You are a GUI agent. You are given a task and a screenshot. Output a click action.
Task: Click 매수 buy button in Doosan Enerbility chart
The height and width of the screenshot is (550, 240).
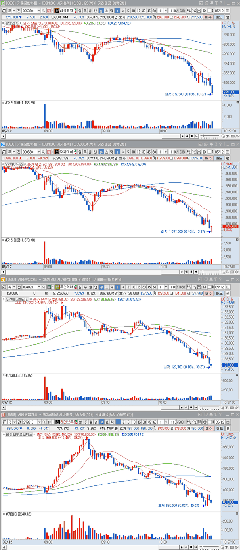[x=208, y=293]
